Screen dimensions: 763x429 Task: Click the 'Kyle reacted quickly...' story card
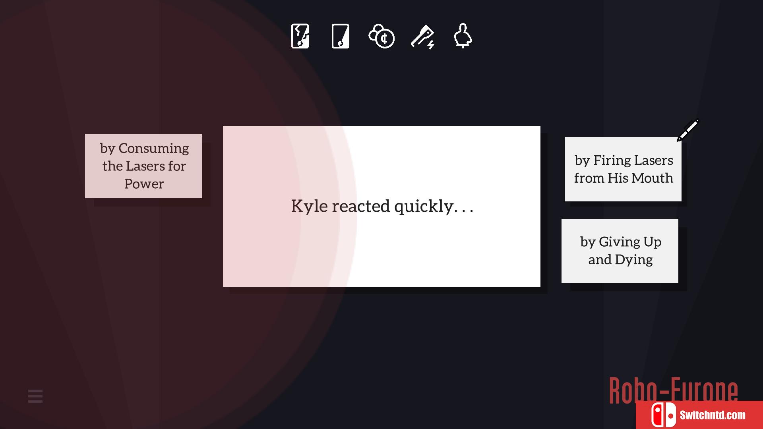click(381, 206)
